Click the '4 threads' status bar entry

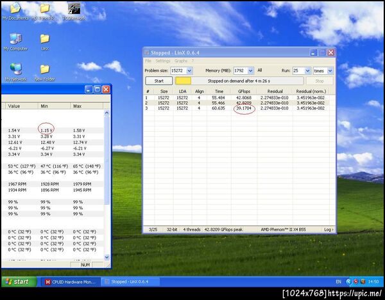[192, 230]
